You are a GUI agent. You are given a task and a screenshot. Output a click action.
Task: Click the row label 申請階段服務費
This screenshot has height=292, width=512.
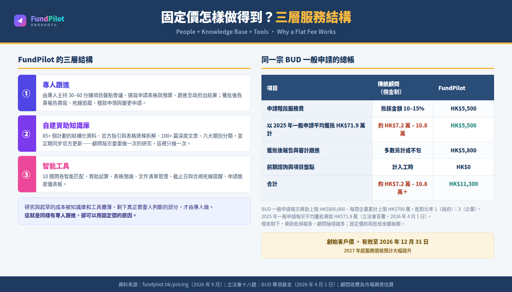point(285,109)
